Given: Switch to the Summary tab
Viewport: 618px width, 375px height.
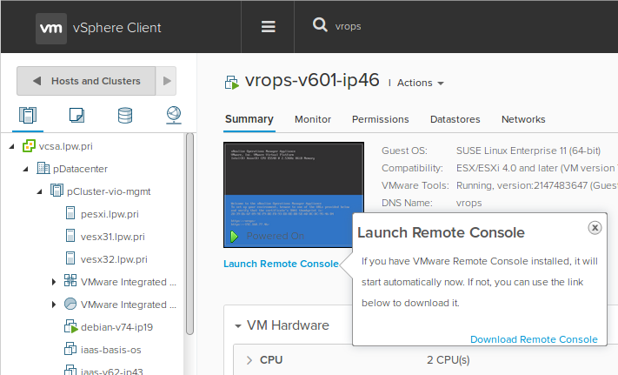Looking at the screenshot, I should point(249,119).
